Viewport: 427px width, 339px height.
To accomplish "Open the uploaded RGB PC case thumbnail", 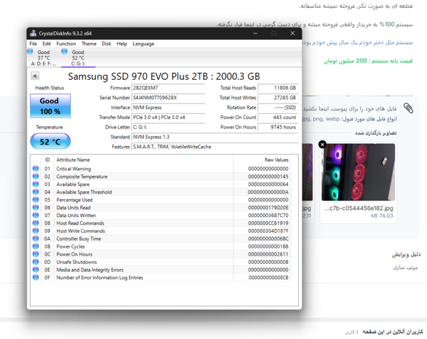I will (358, 172).
